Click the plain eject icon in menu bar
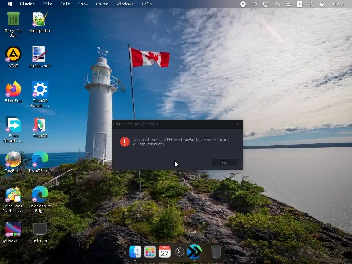The height and width of the screenshot is (264, 352). [288, 4]
